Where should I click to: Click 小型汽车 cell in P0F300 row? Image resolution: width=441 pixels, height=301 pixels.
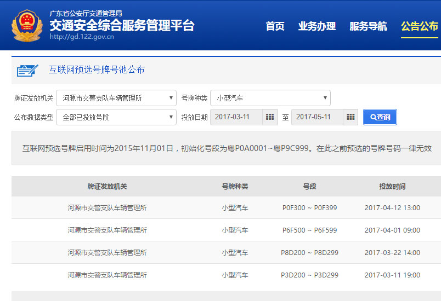click(235, 207)
